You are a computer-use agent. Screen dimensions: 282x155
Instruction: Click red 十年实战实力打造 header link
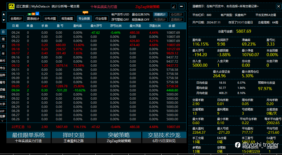104,7
